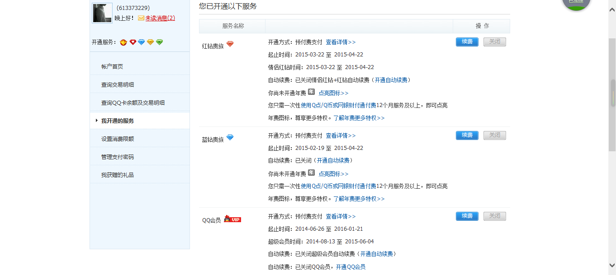
Task: Click 关闭 button for 红钻贵族
Action: [x=495, y=42]
